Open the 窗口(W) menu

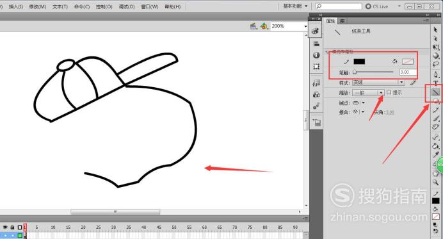tap(149, 6)
